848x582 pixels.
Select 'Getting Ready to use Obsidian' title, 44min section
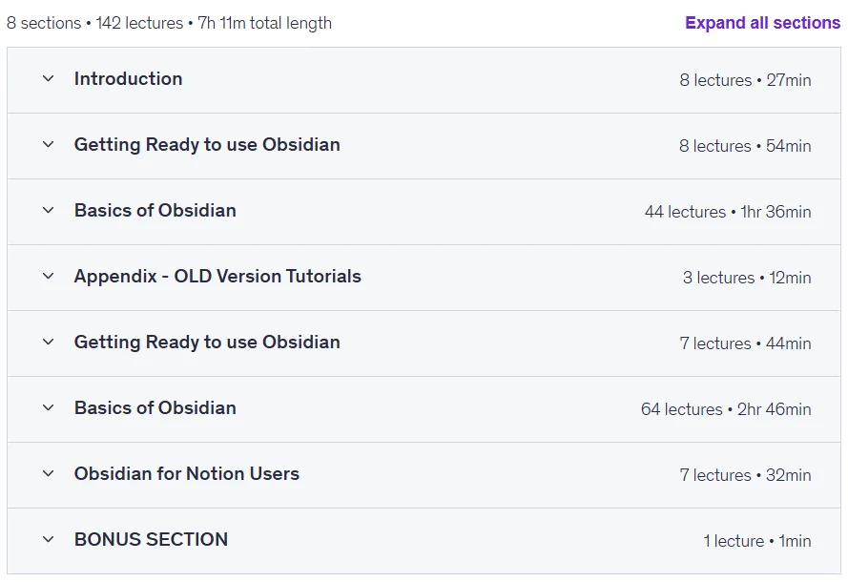click(207, 342)
